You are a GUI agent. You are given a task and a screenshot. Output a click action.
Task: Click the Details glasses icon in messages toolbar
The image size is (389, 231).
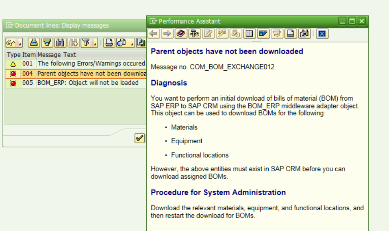(x=11, y=43)
